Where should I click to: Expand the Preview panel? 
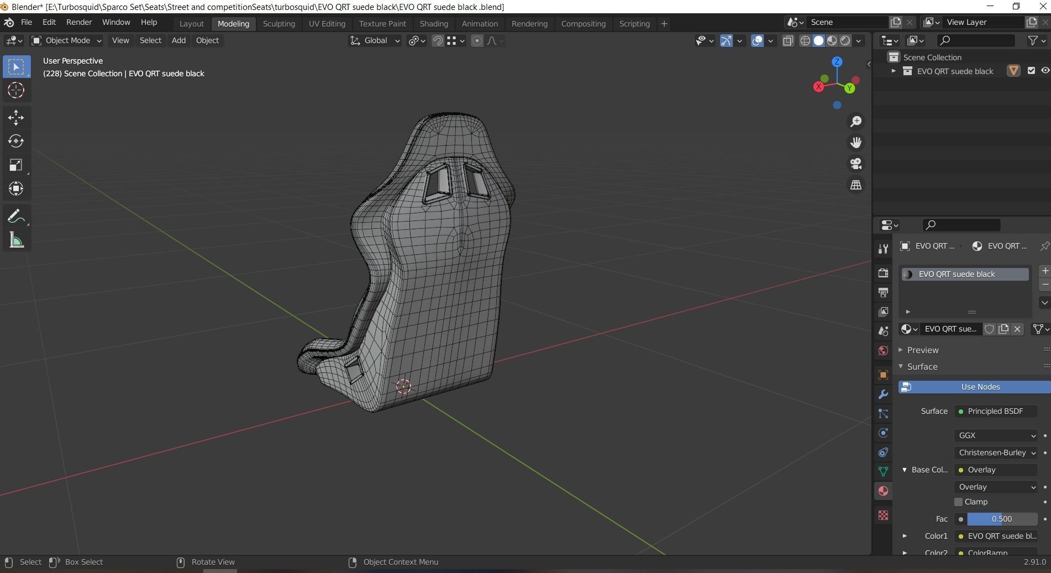922,350
